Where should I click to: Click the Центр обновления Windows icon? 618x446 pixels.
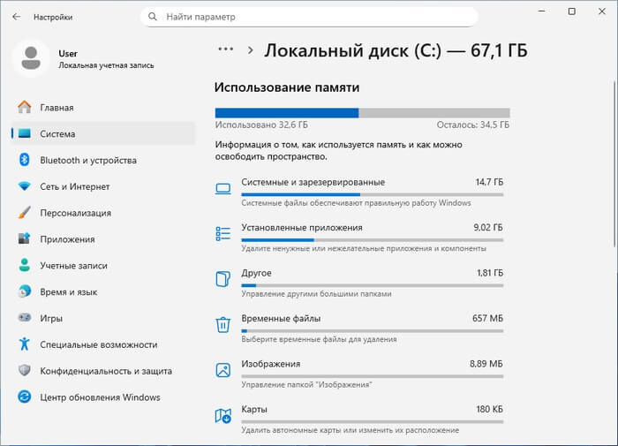pos(24,397)
